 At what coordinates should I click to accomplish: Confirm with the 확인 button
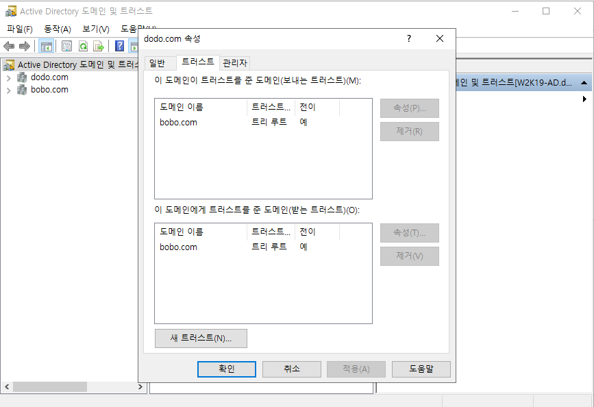(227, 369)
